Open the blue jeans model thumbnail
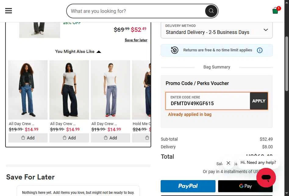This screenshot has height=196, width=289. click(28, 90)
